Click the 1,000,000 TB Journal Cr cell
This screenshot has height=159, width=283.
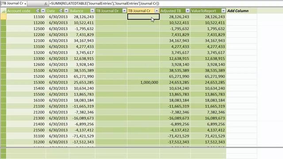coord(143,83)
